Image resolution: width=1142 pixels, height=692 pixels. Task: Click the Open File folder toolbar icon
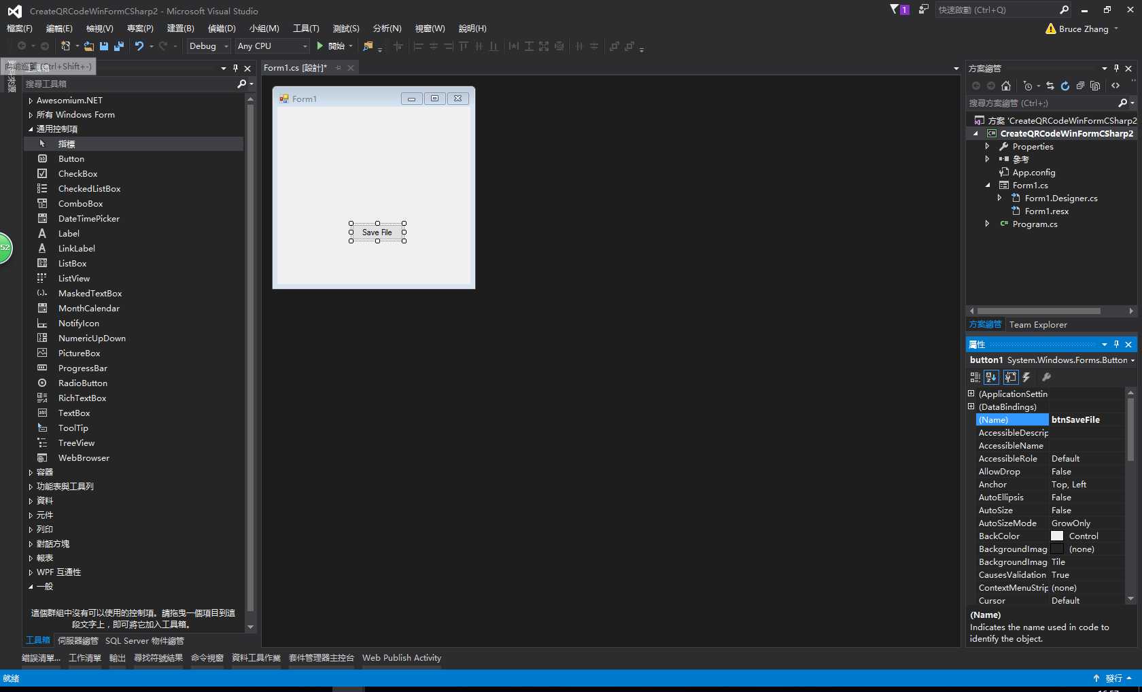[89, 46]
